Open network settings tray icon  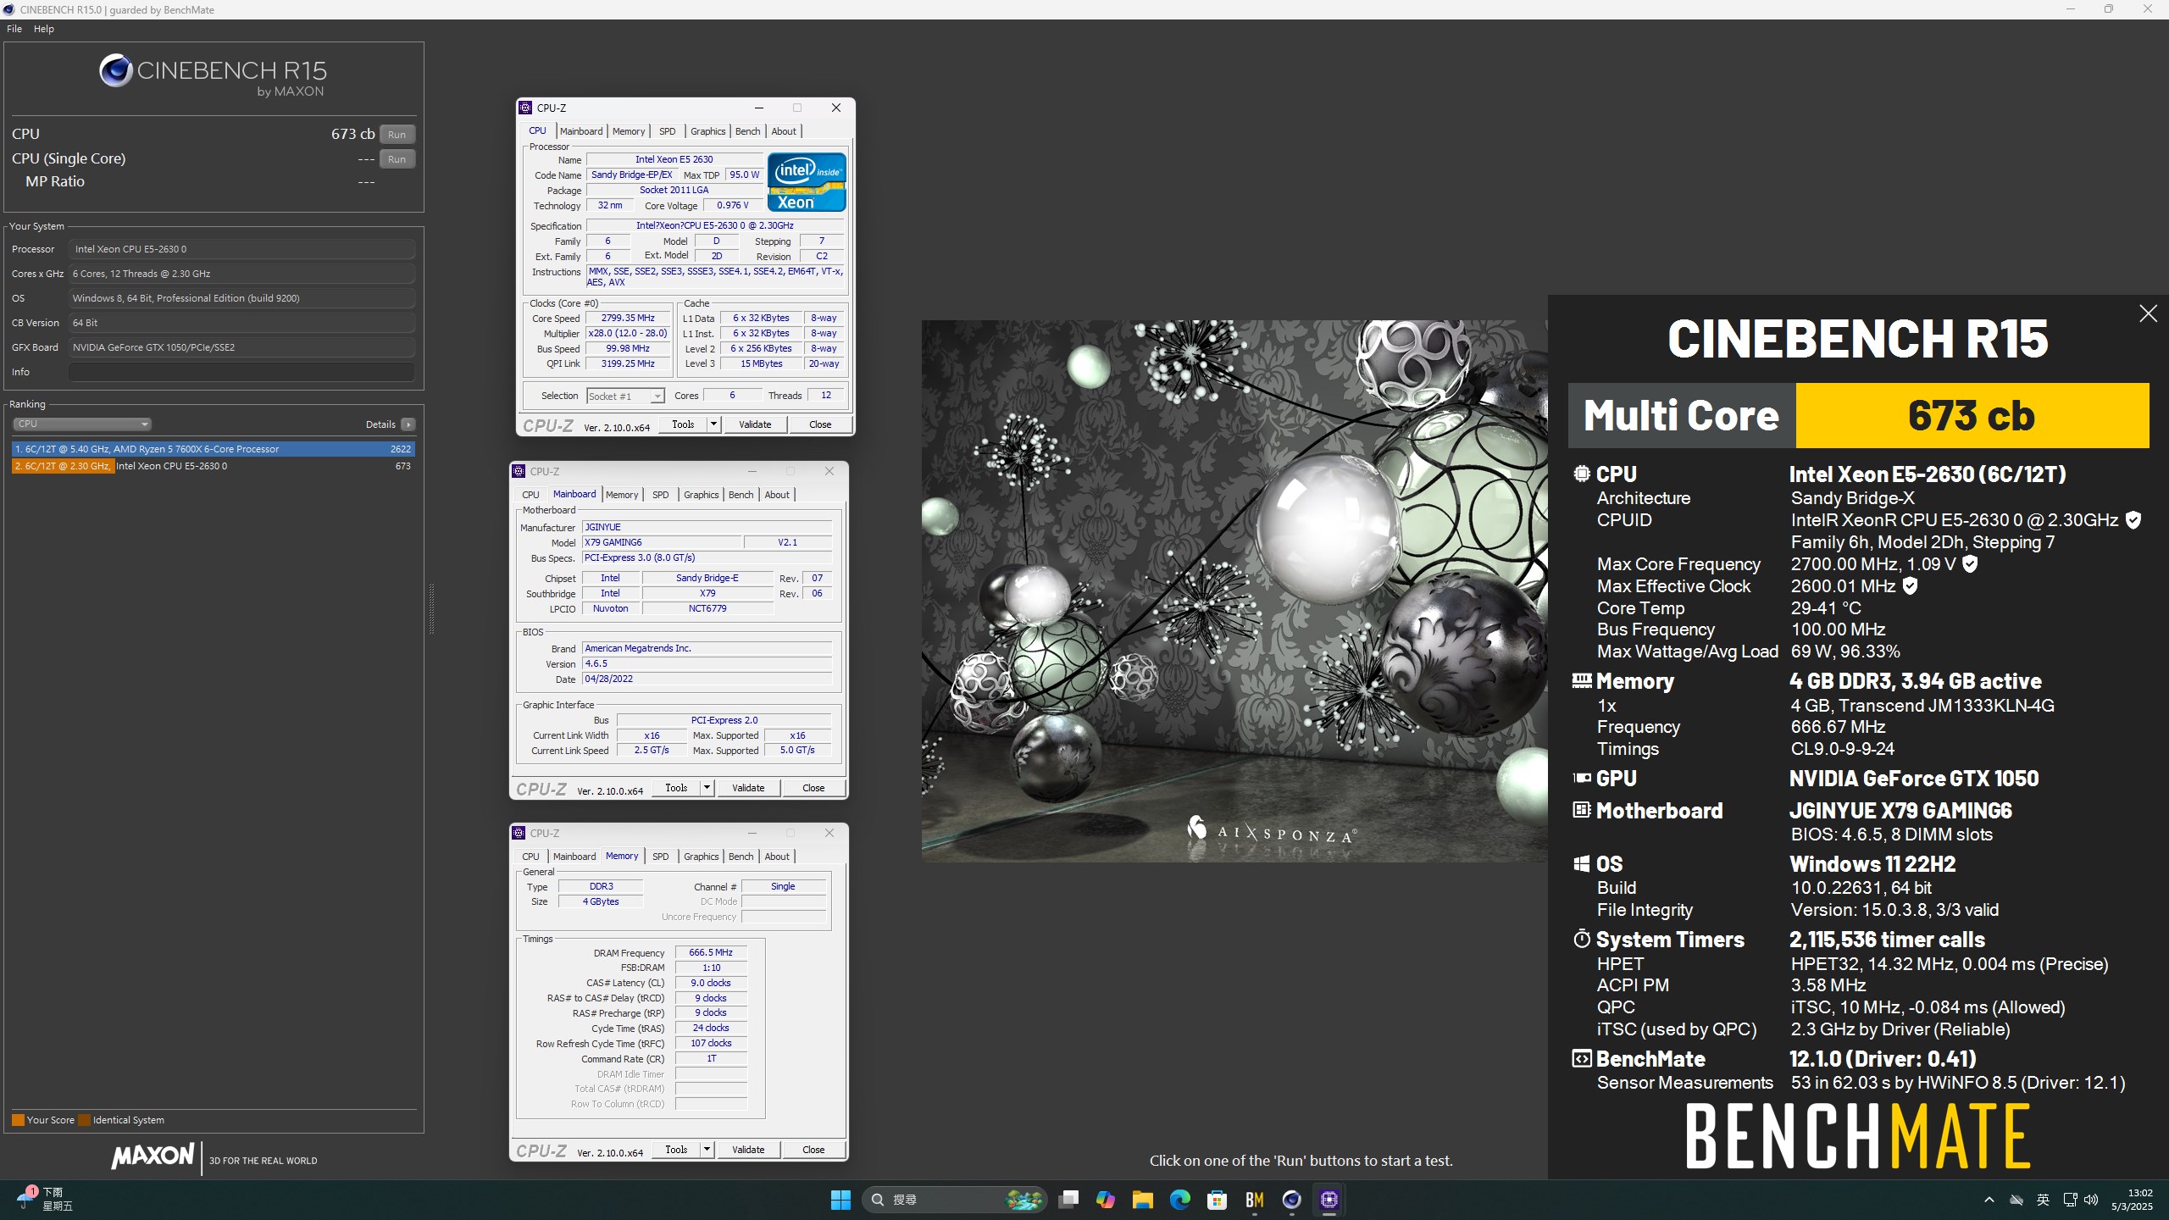2070,1200
